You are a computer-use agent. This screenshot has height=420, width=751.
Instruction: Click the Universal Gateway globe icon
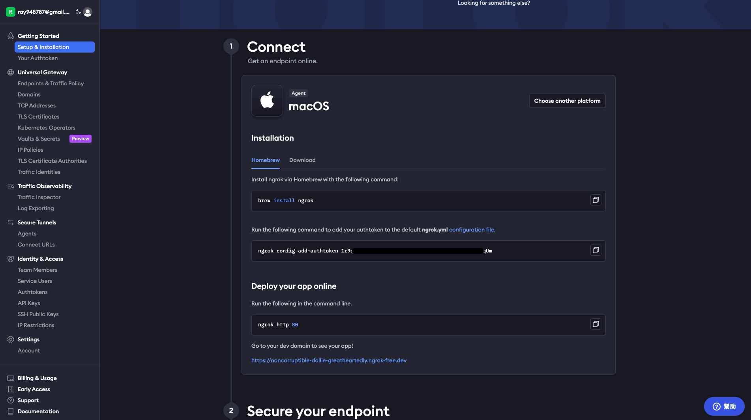coord(11,72)
